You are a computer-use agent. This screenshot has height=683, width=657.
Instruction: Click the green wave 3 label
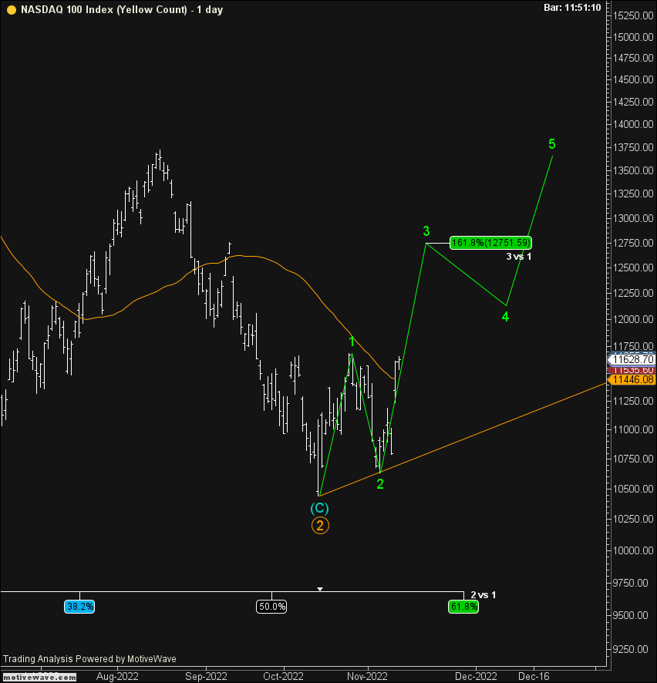tap(426, 230)
